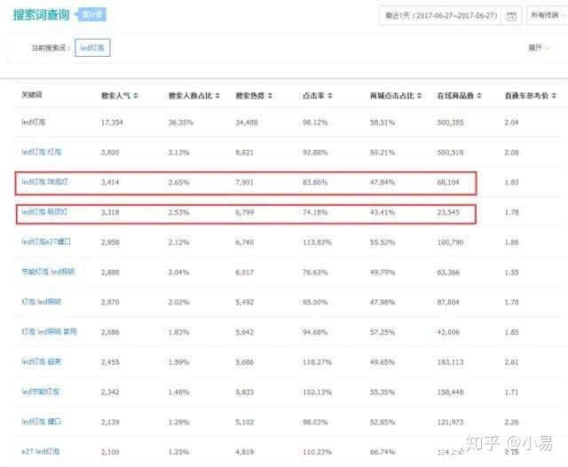
Task: Click keyword 灯泡 led照明 家用
Action: [x=49, y=331]
